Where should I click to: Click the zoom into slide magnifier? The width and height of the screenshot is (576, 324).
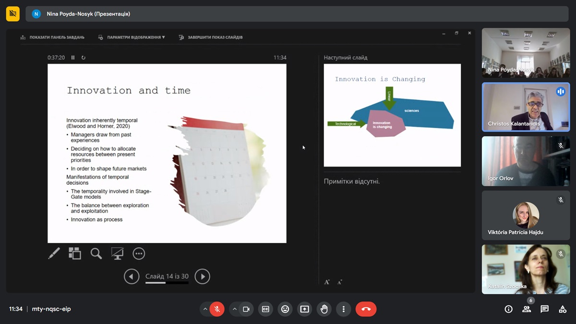96,253
